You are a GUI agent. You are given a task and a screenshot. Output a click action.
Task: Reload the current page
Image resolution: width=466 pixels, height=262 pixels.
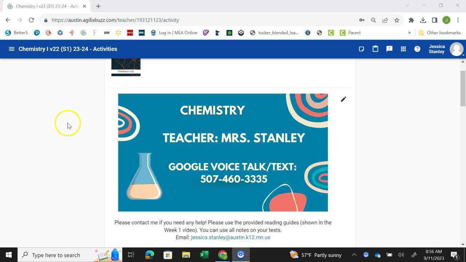tap(31, 20)
